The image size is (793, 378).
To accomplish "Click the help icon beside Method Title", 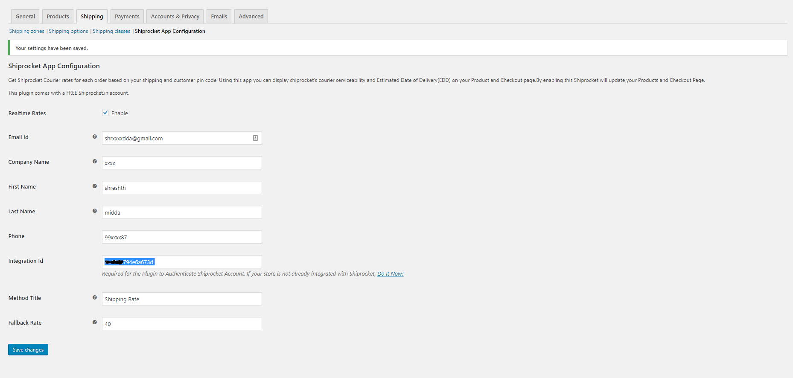I will click(x=95, y=297).
